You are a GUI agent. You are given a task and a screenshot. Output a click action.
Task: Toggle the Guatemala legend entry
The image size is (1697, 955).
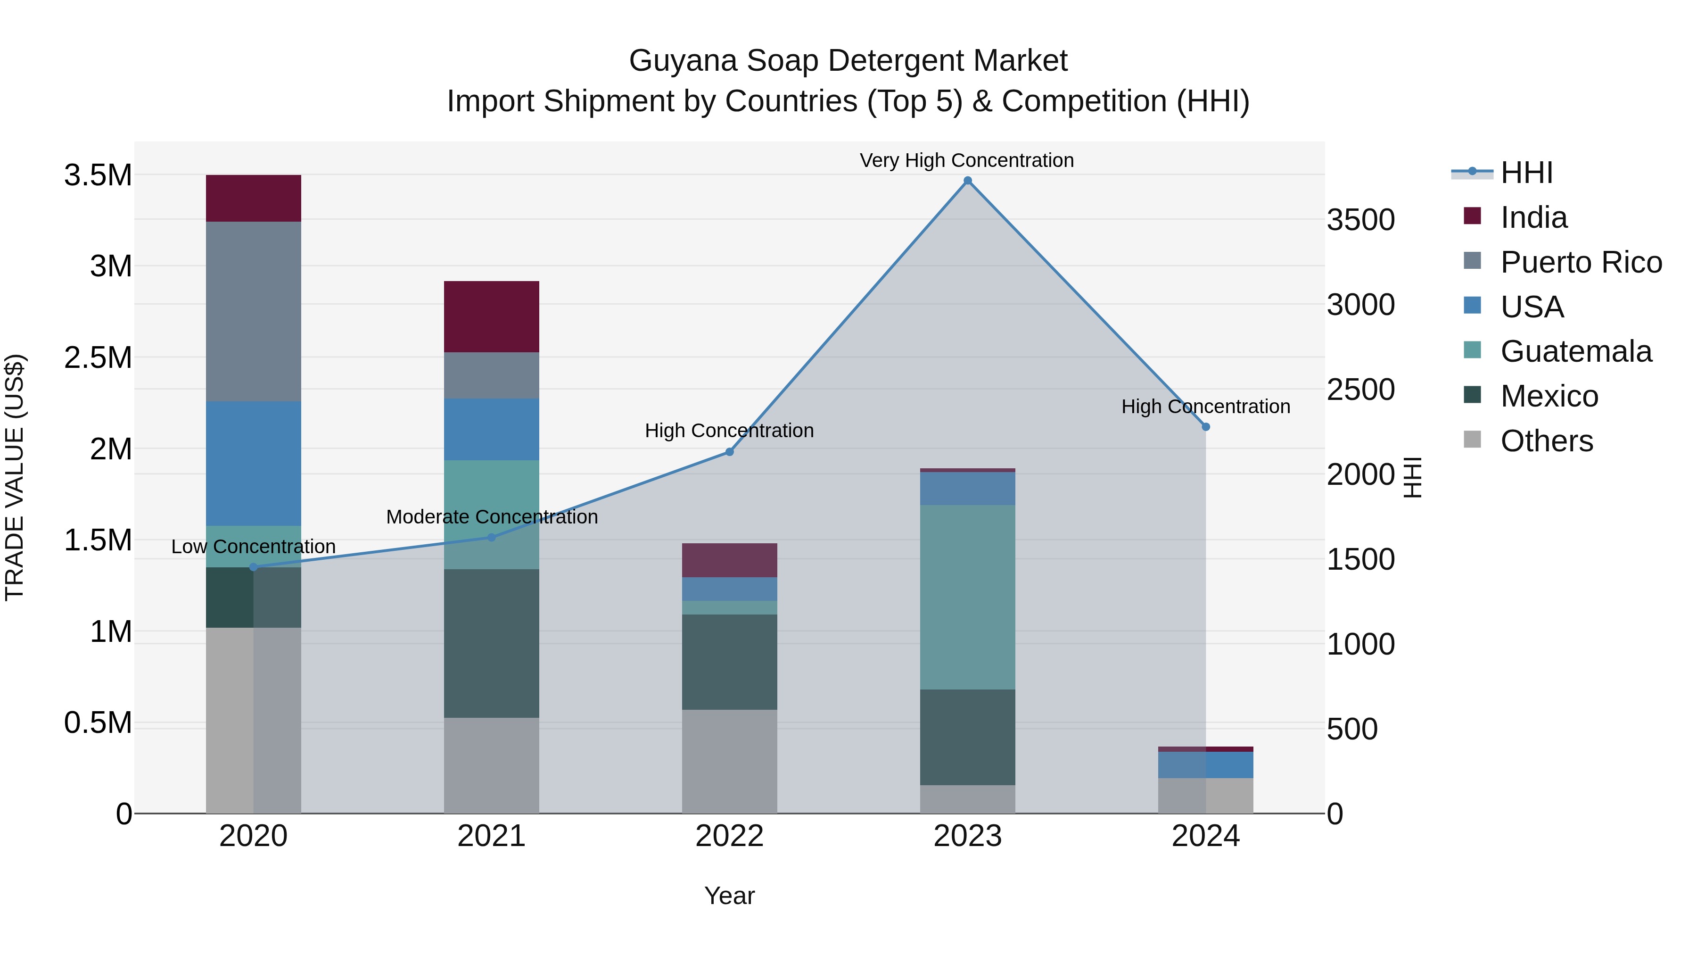[1557, 351]
